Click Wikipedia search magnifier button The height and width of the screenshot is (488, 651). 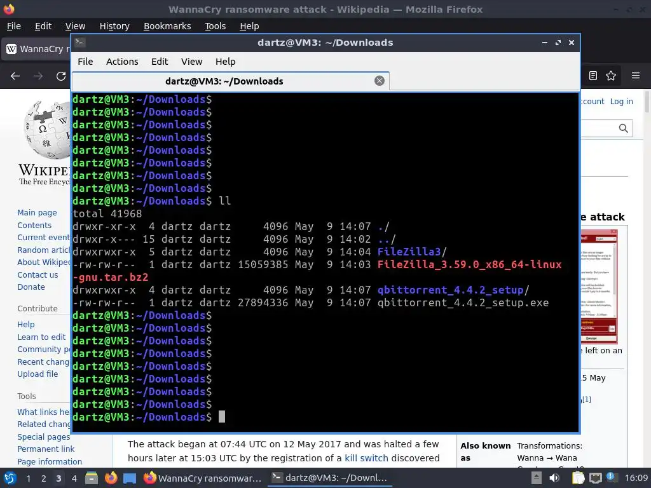click(x=623, y=128)
